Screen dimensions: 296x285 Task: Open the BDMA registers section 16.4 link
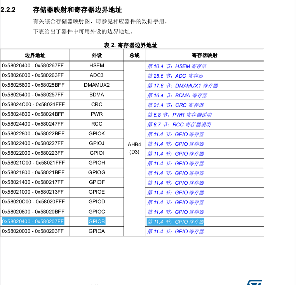pyautogui.click(x=177, y=95)
